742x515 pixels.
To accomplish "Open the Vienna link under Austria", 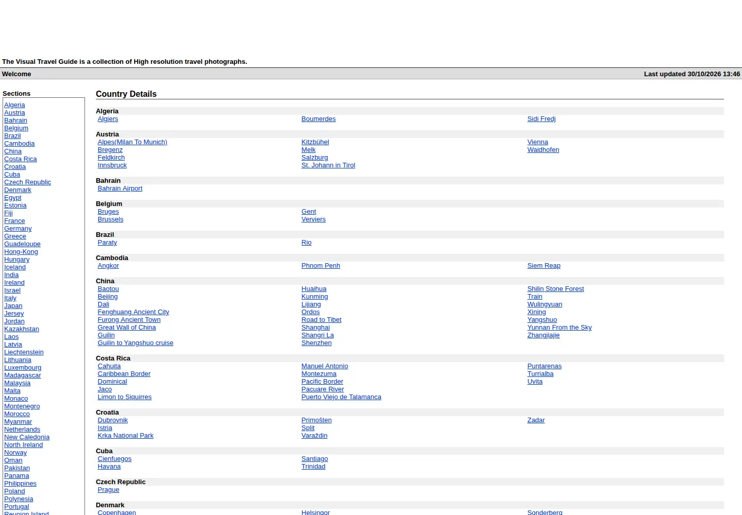I will tap(537, 142).
